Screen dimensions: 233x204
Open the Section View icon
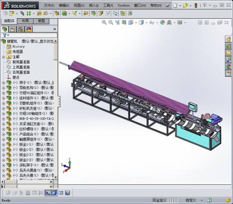(124, 22)
